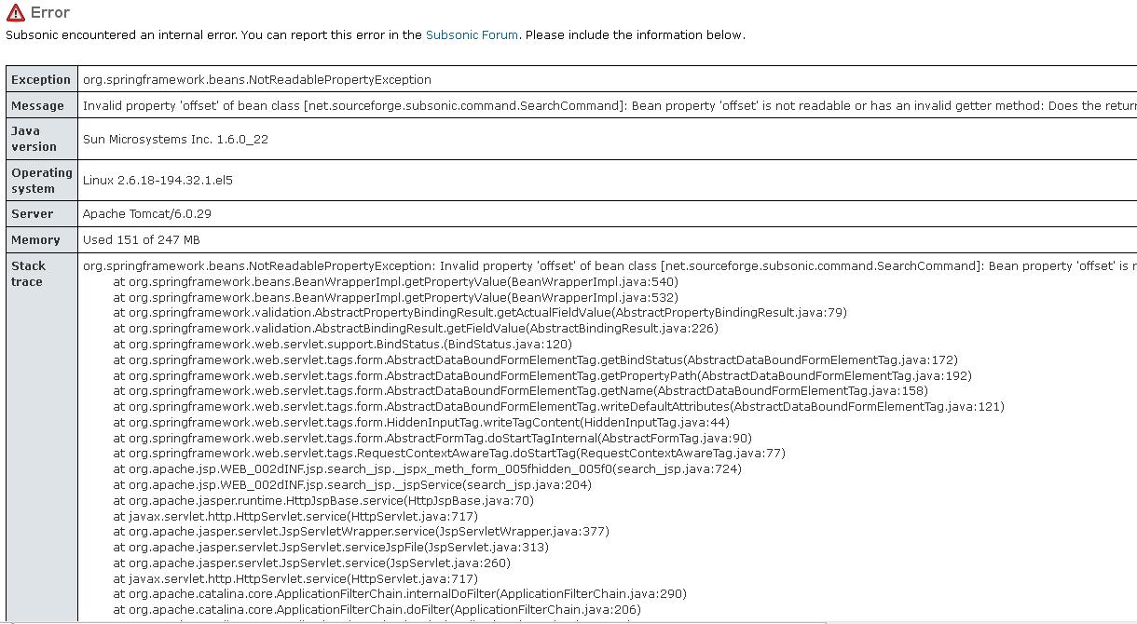Open the Subsonic Forum link
1137x624 pixels.
(472, 35)
